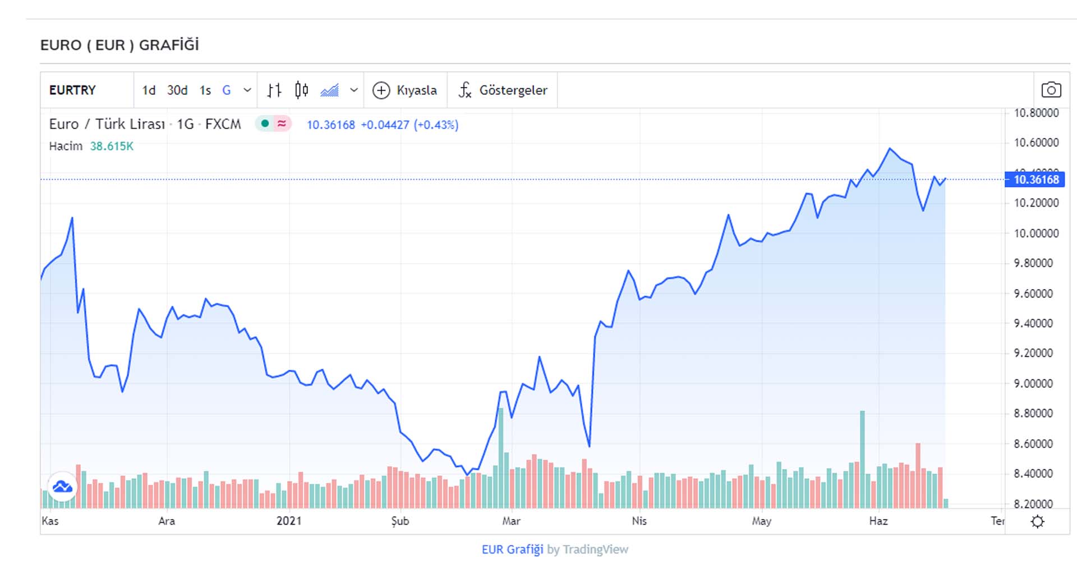
Task: Open chart settings via the gear icon
Action: click(1038, 521)
